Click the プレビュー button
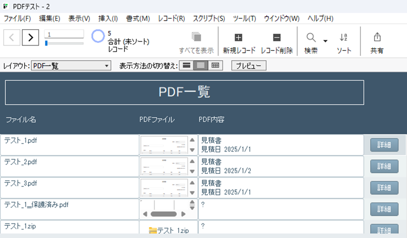The height and width of the screenshot is (238, 407). (249, 66)
